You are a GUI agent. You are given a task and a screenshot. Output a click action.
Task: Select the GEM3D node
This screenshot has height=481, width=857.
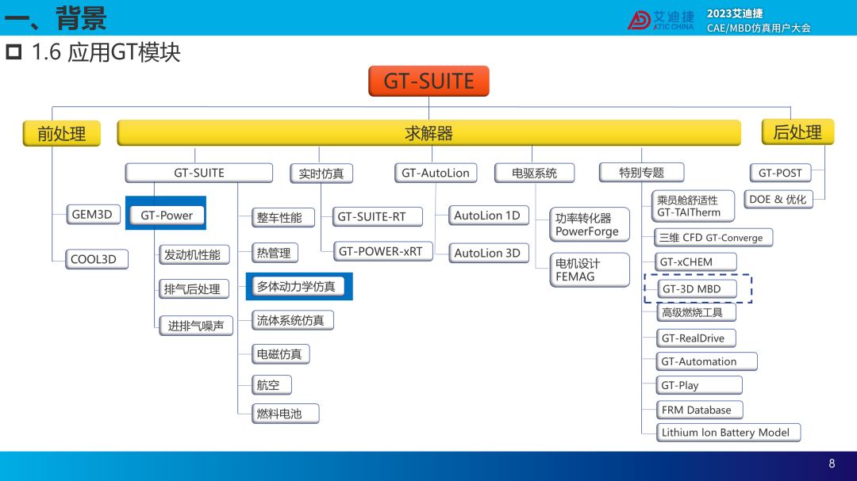[92, 215]
